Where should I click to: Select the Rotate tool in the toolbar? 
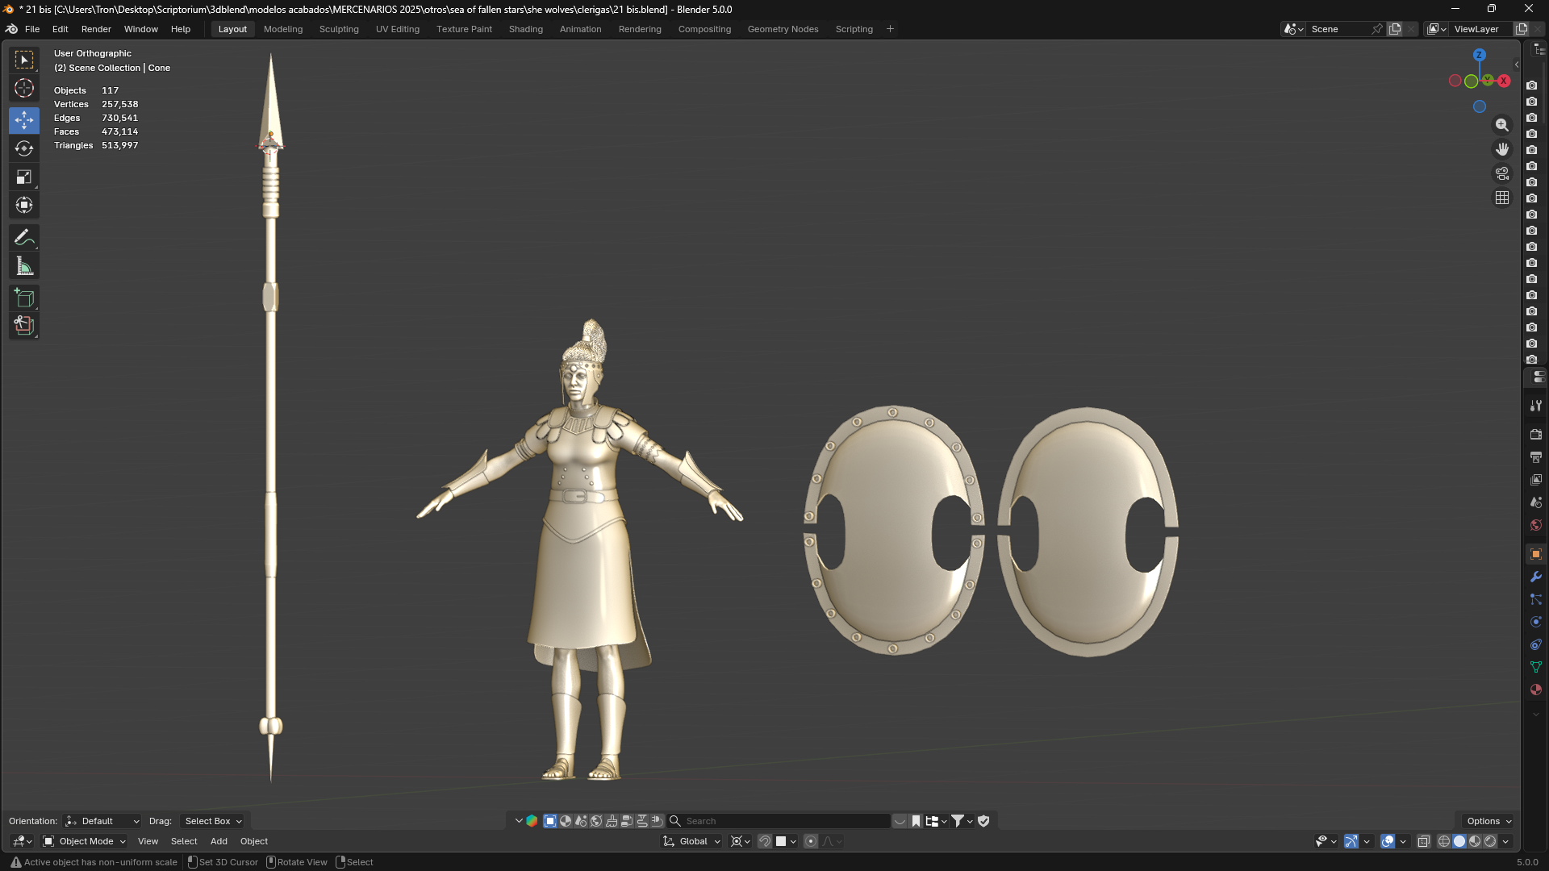(x=24, y=148)
